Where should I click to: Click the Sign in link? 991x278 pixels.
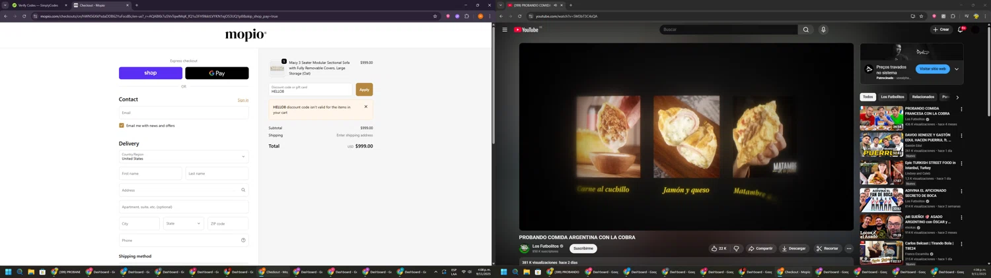[243, 100]
